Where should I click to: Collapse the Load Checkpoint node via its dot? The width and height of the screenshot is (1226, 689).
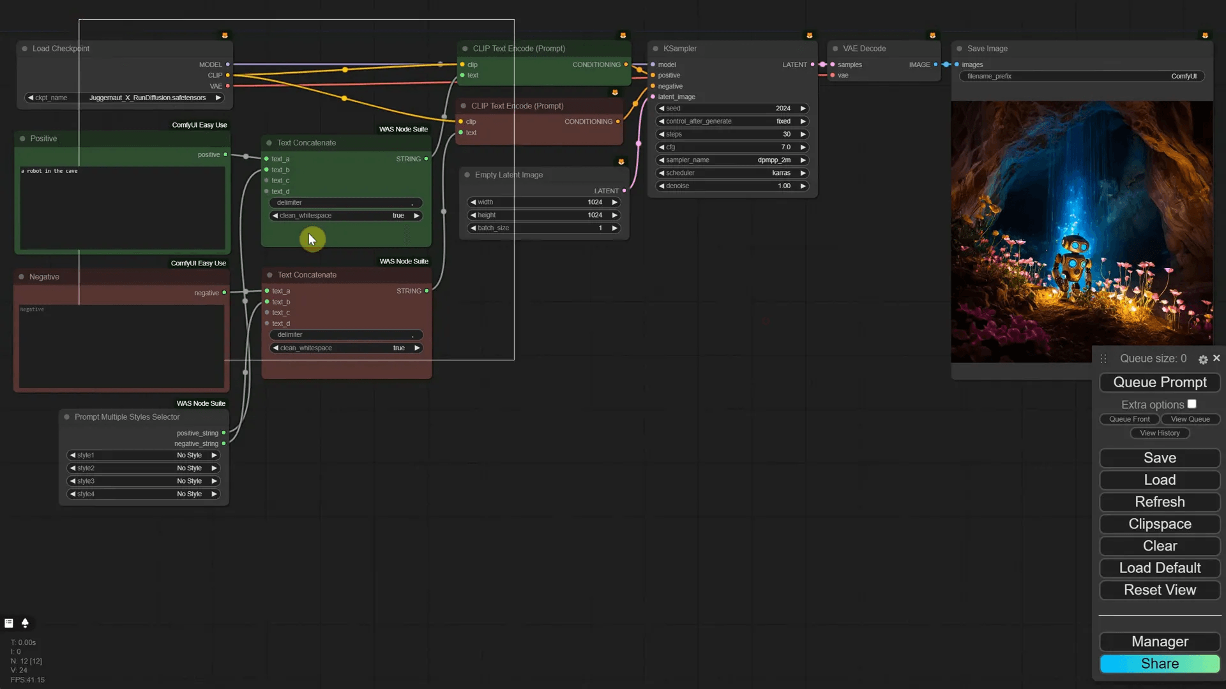coord(24,48)
